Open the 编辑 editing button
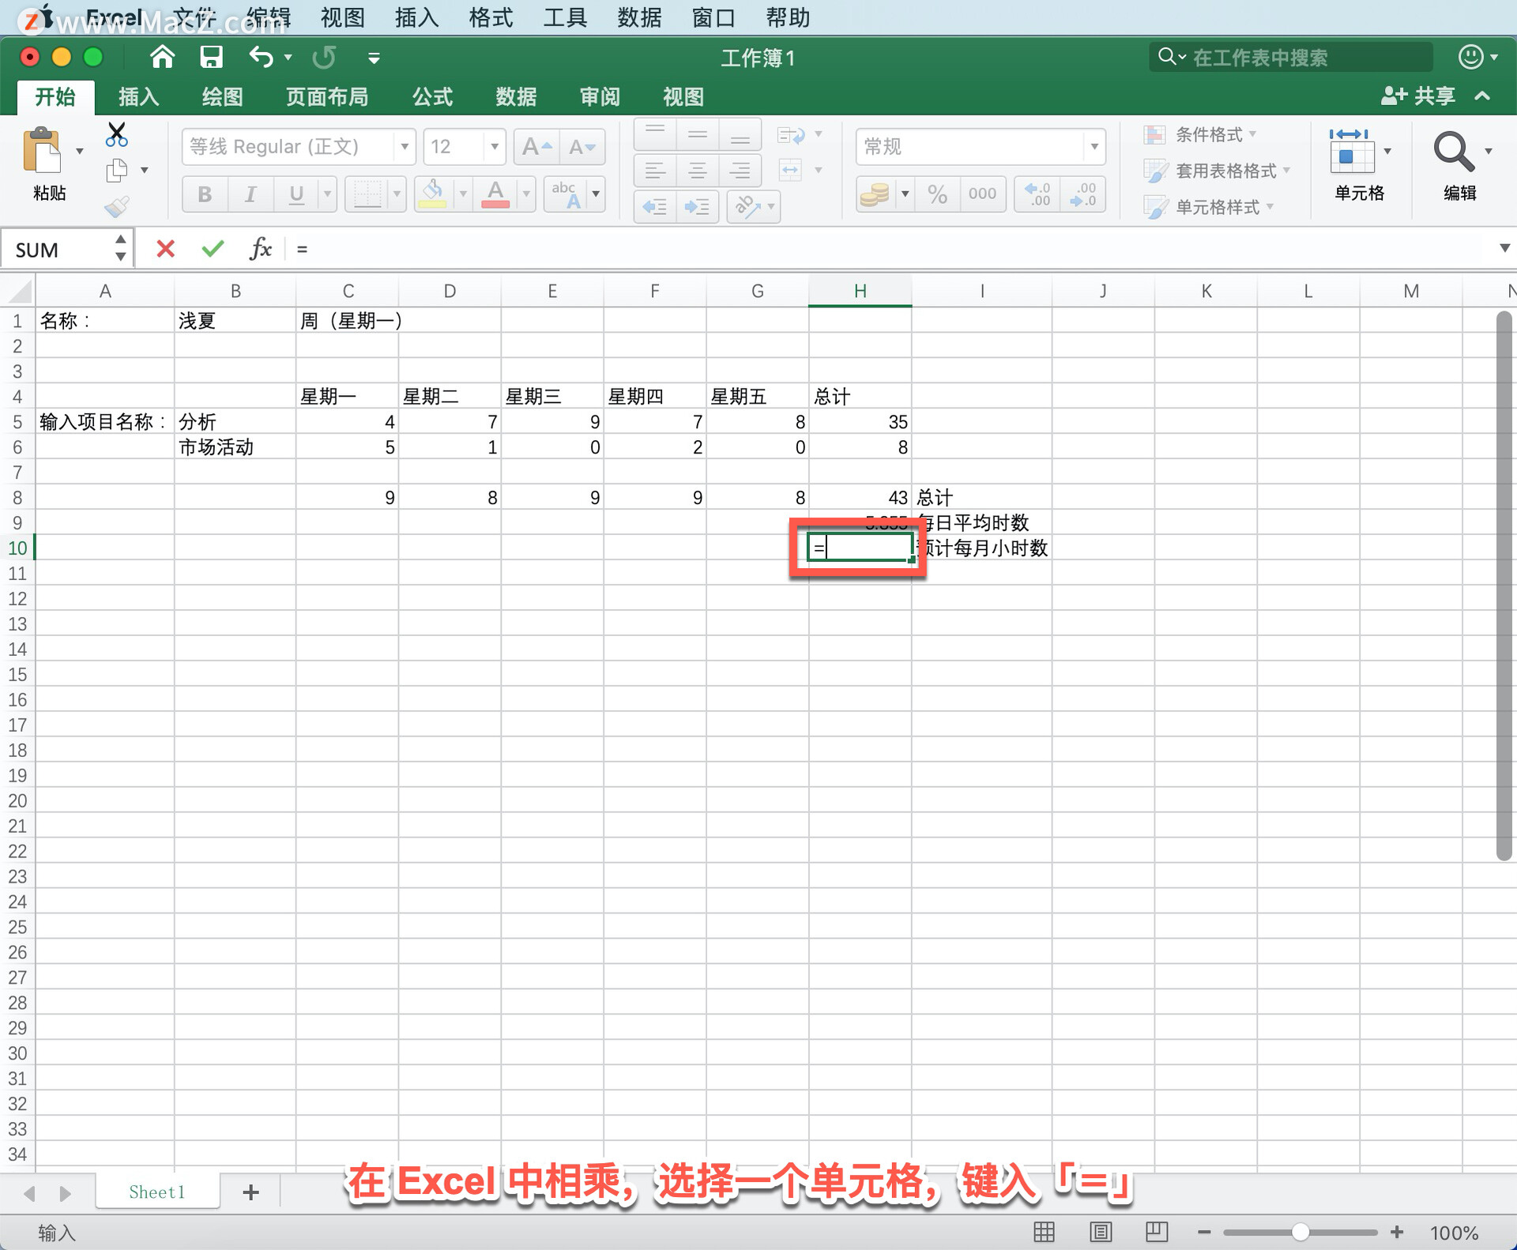The width and height of the screenshot is (1517, 1250). coord(1460,165)
